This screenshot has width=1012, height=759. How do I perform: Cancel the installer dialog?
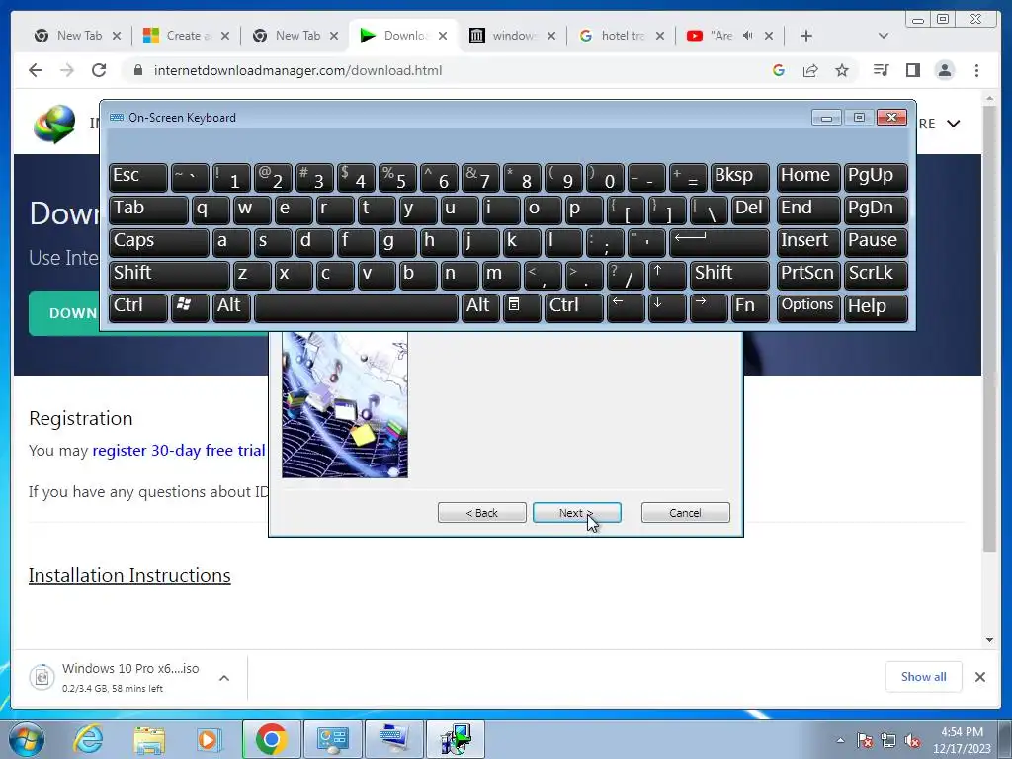pyautogui.click(x=686, y=513)
